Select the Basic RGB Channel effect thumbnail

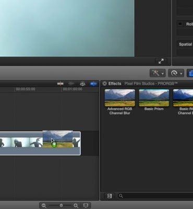(183, 98)
